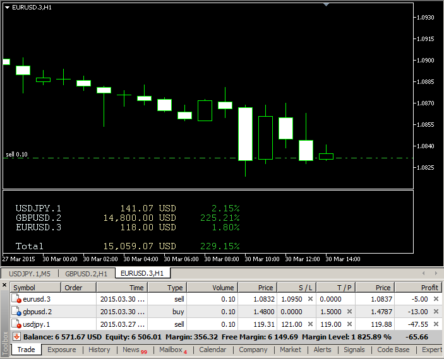Click the icon beside the Balance summary
The height and width of the screenshot is (359, 444).
[x=16, y=336]
